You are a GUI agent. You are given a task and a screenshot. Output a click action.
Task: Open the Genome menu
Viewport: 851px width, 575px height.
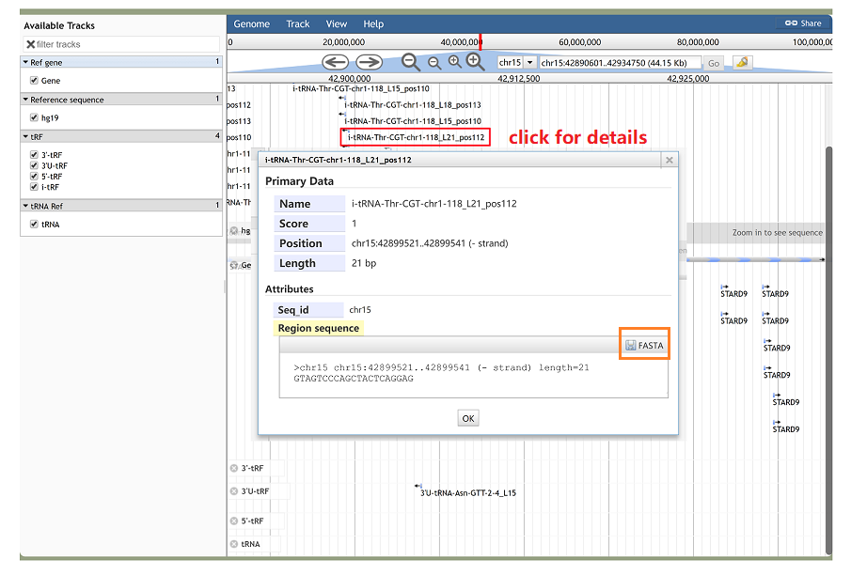click(x=251, y=23)
